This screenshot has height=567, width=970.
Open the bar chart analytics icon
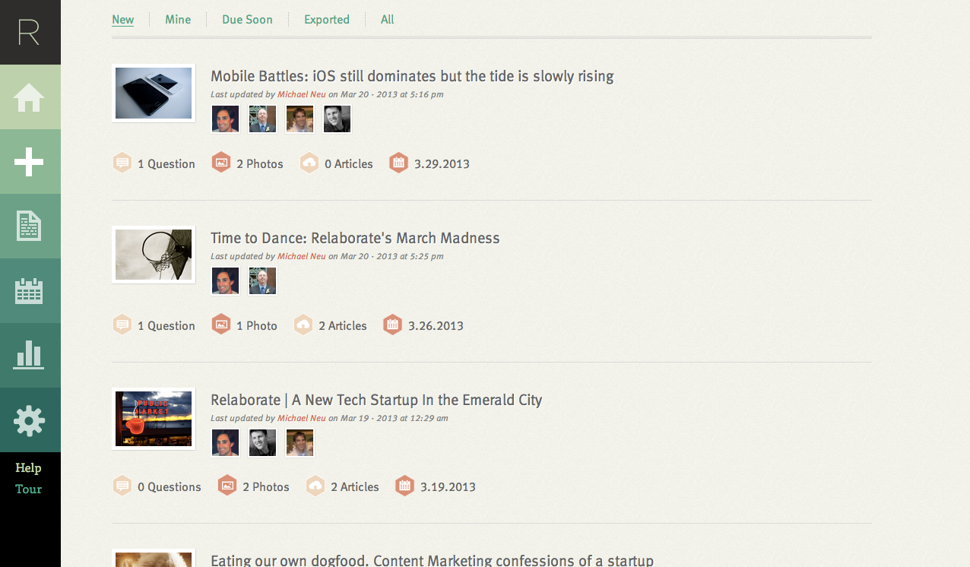pos(29,355)
